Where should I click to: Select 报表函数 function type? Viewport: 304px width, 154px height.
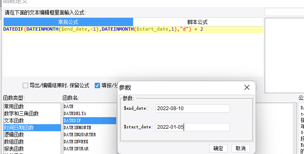[x=32, y=149]
